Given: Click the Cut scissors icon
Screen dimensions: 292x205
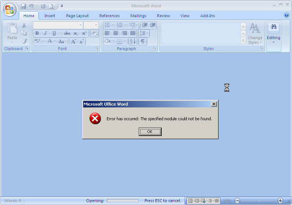Looking at the screenshot, I should (x=24, y=25).
